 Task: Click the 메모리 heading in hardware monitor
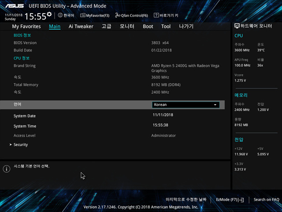tap(241, 95)
